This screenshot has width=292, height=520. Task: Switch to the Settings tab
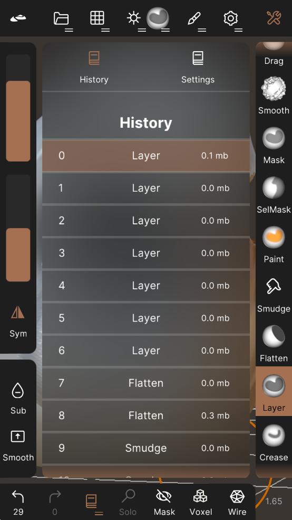198,68
